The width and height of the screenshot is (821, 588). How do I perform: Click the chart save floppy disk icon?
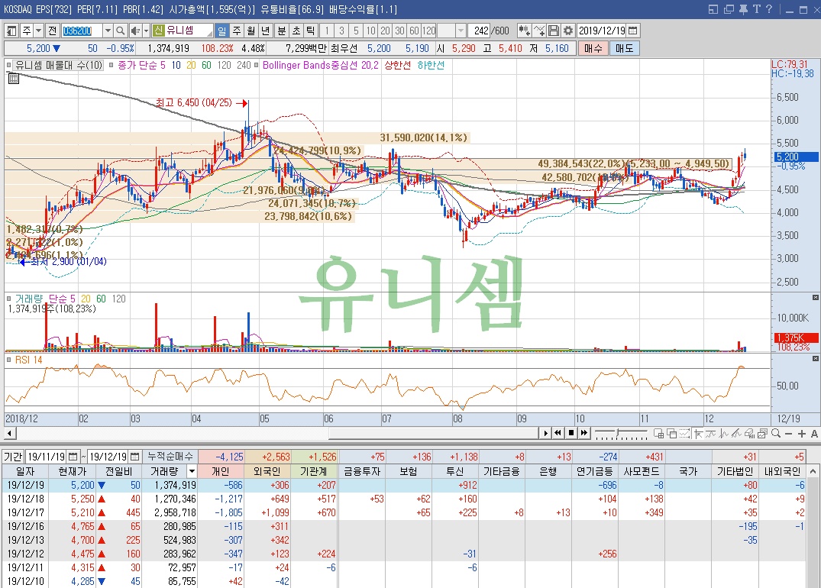tap(554, 31)
